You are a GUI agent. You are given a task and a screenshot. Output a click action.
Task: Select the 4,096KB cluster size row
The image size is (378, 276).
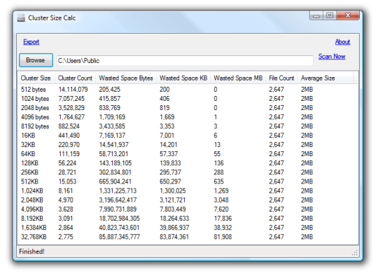188,209
